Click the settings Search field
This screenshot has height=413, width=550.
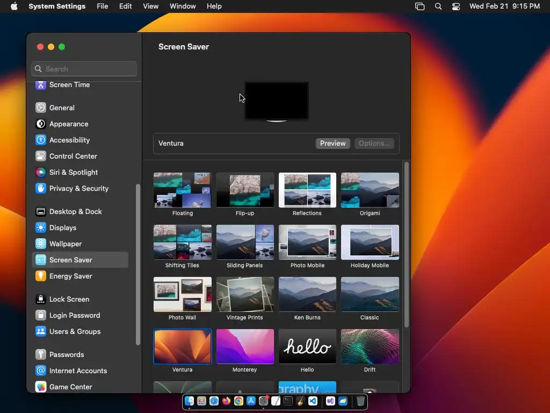pyautogui.click(x=84, y=69)
